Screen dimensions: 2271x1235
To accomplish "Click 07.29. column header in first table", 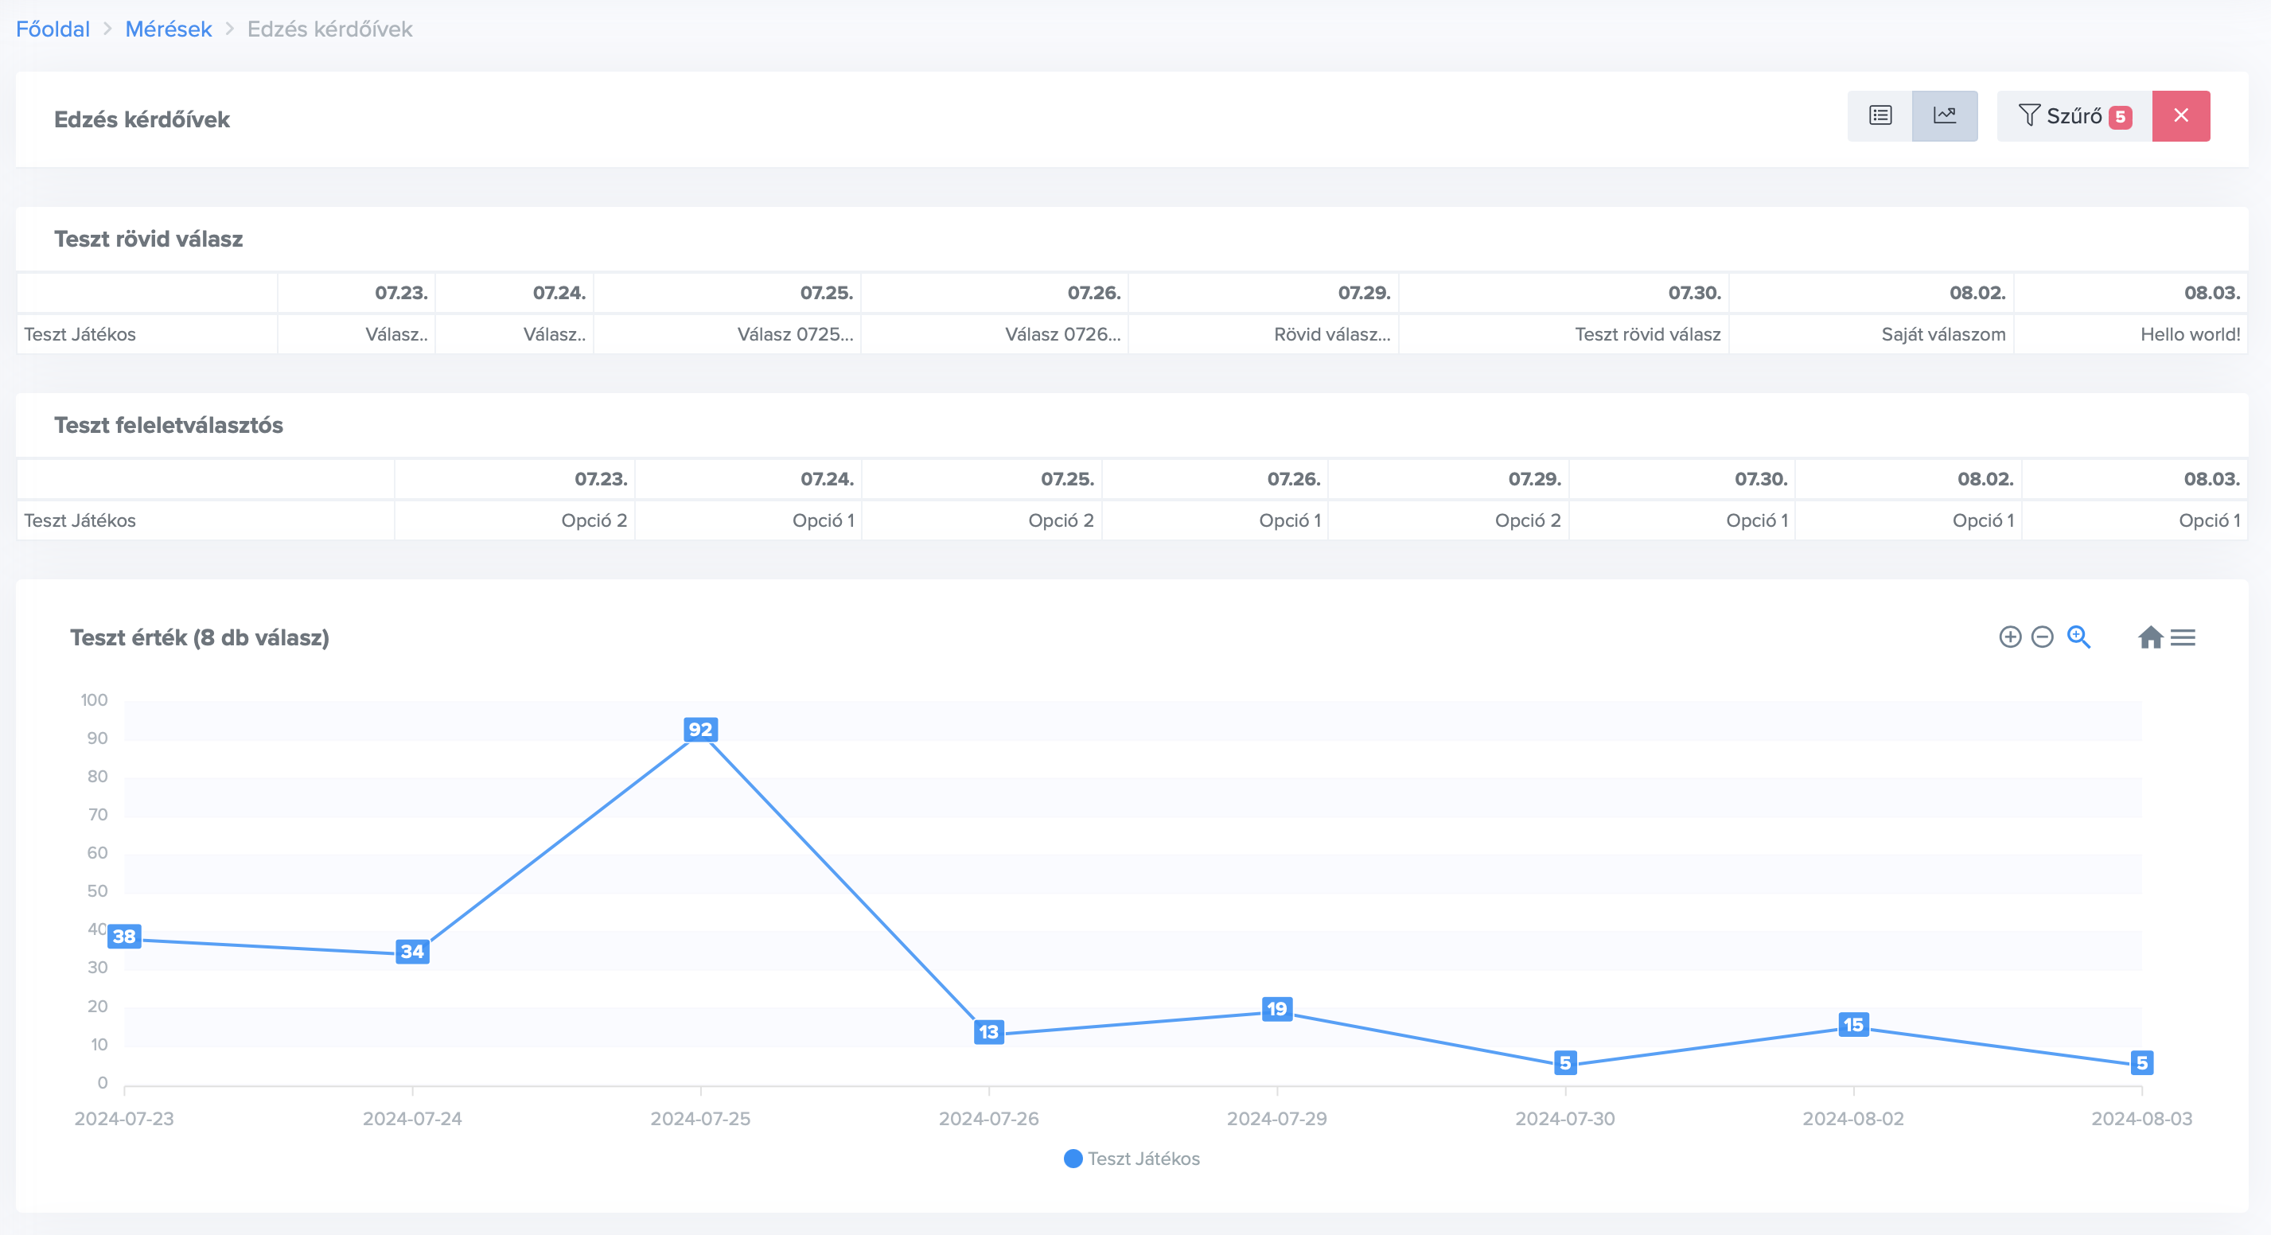I will click(x=1363, y=293).
